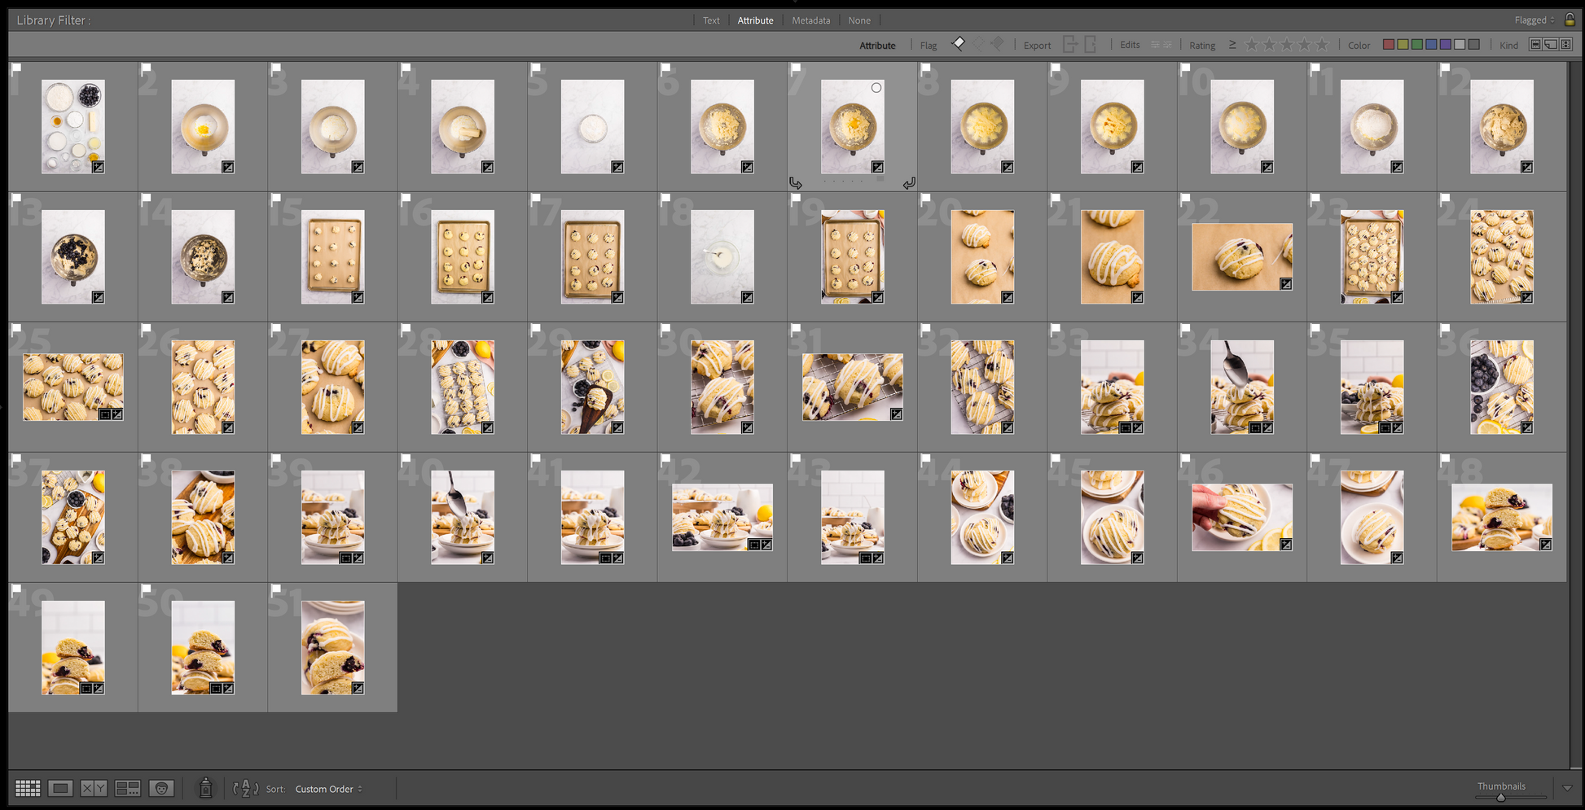Open Compare view (X|Y)
Viewport: 1585px width, 810px height.
tap(94, 788)
